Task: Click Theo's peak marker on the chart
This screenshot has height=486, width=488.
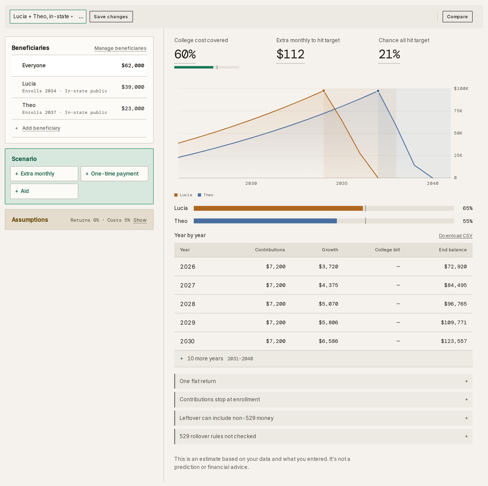Action: 378,91
